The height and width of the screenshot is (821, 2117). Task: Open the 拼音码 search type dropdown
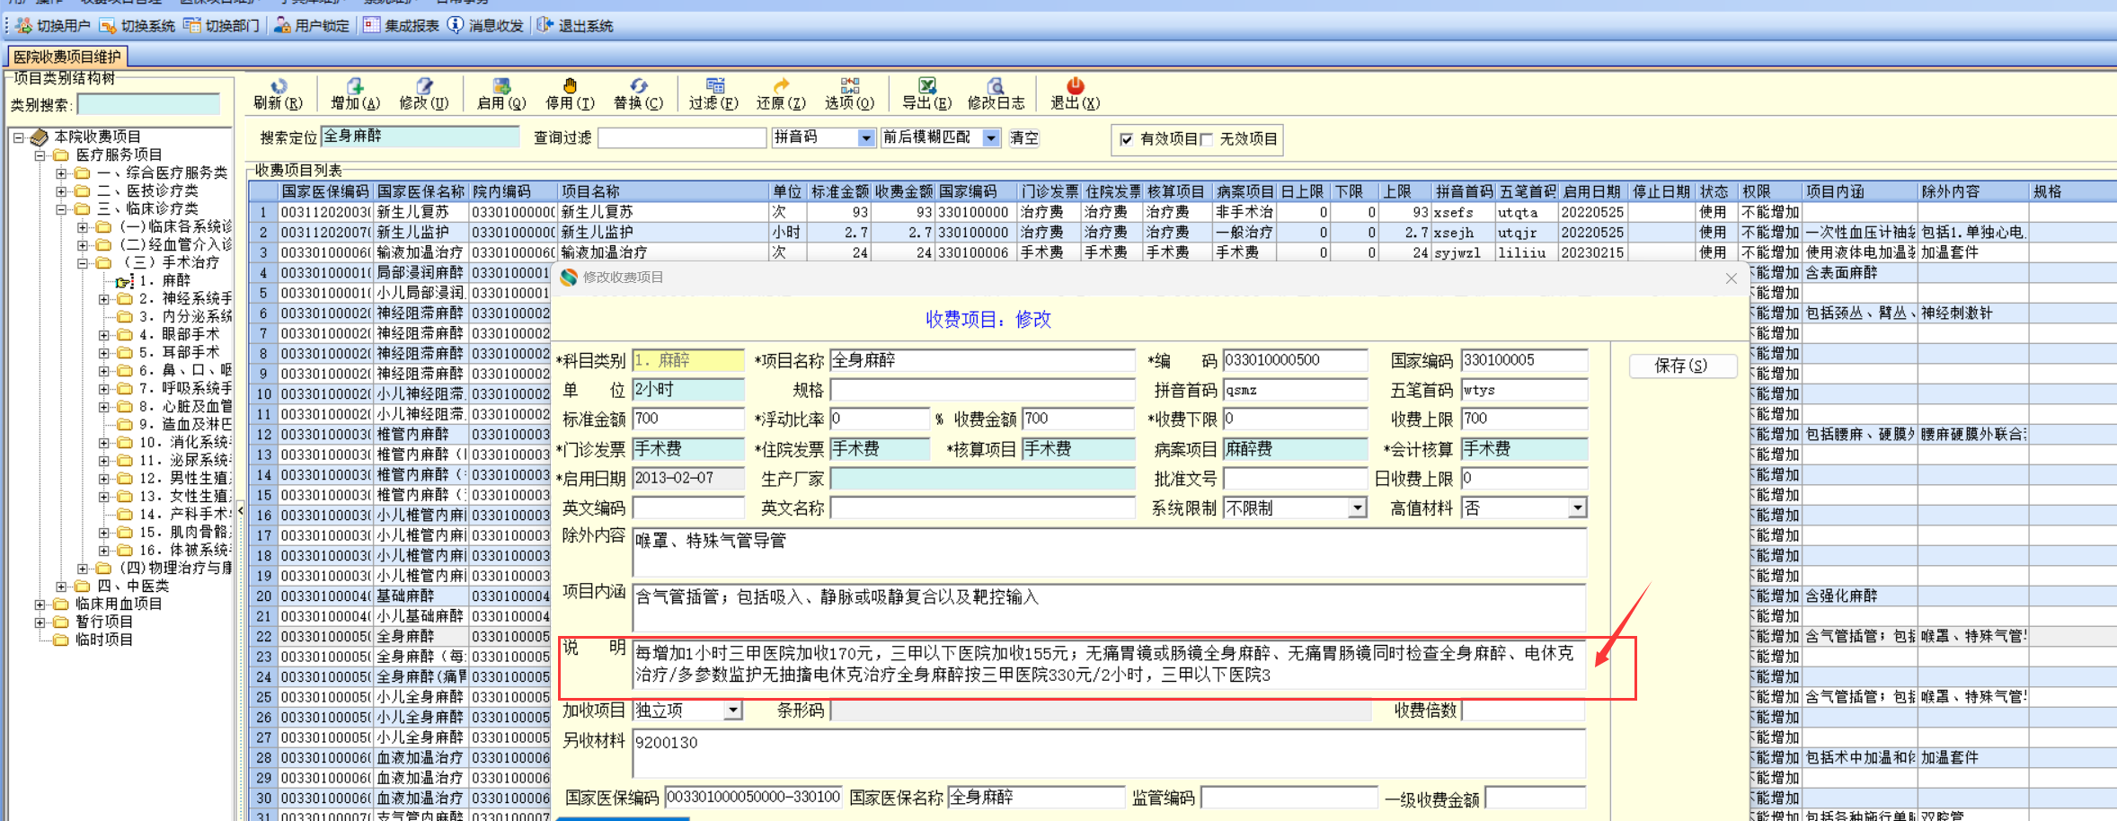click(865, 138)
